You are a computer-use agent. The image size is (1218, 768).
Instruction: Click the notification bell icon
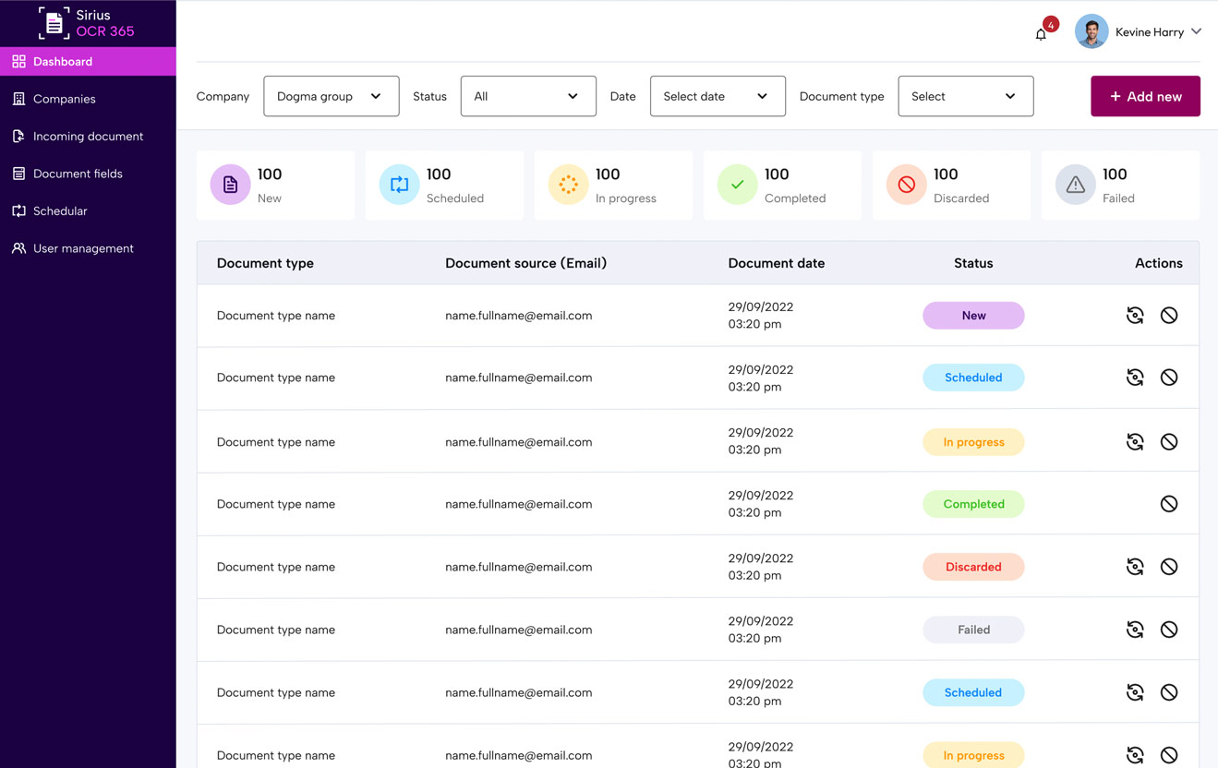1041,34
